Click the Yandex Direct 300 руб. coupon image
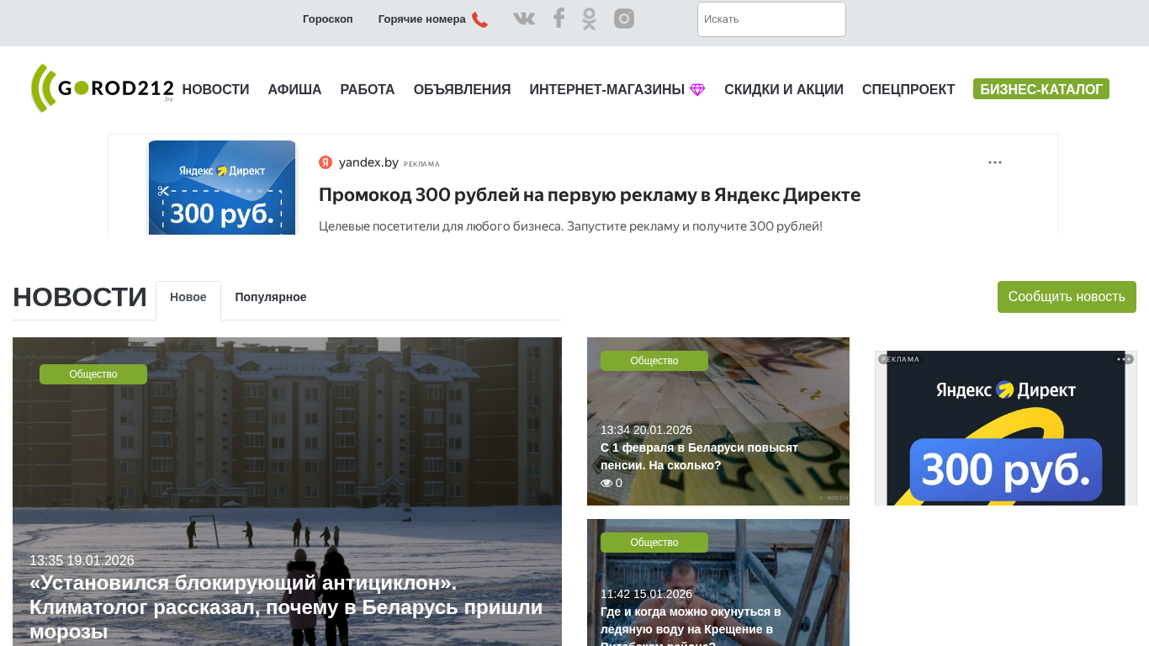 click(222, 188)
